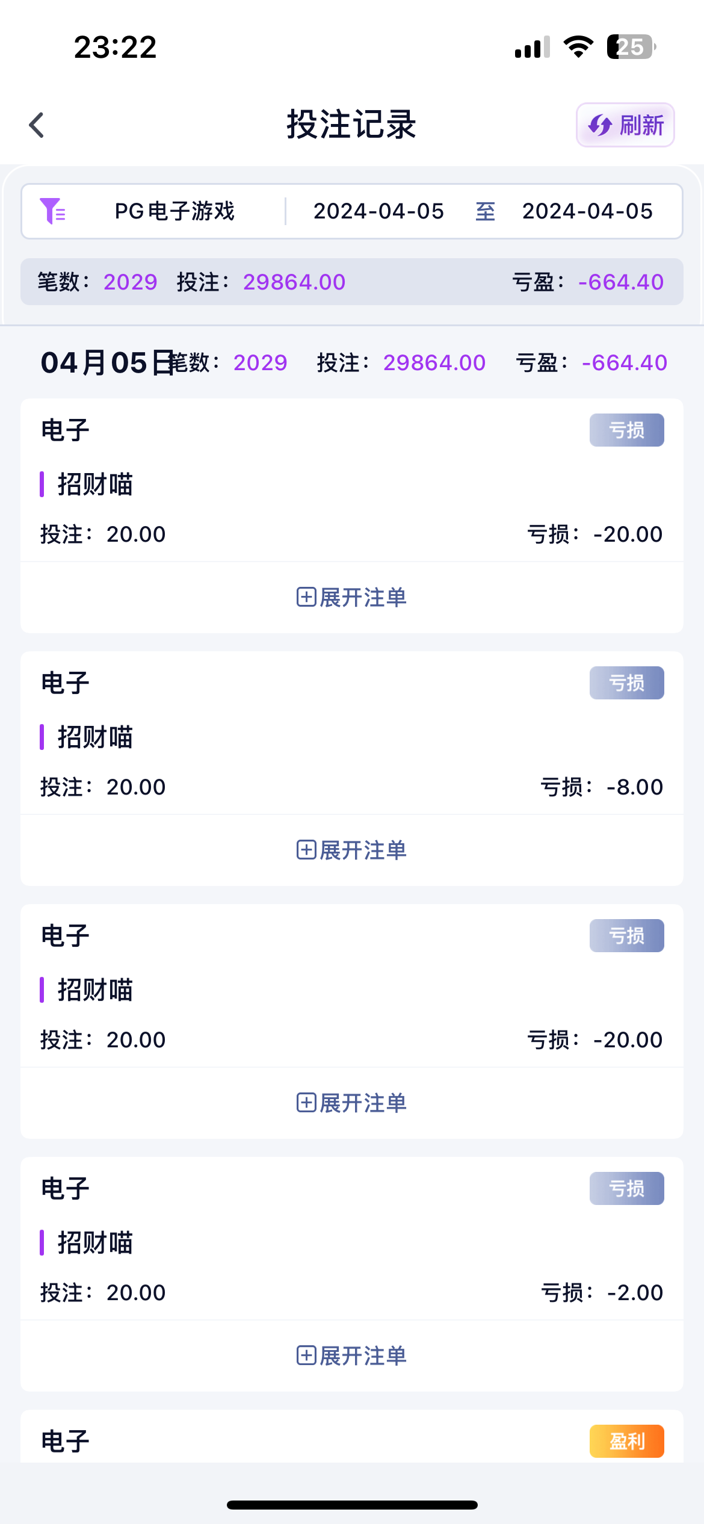The image size is (704, 1524).
Task: Tap the orange 盈利 badge
Action: (626, 1441)
